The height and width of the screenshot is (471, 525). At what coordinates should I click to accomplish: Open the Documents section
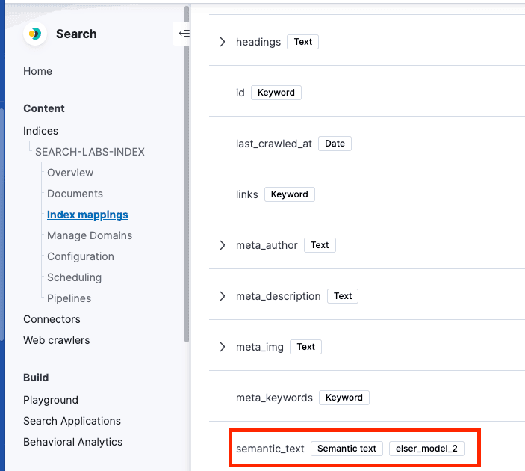tap(75, 194)
